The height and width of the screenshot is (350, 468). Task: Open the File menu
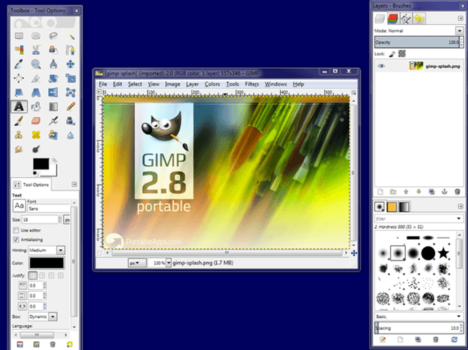(102, 84)
